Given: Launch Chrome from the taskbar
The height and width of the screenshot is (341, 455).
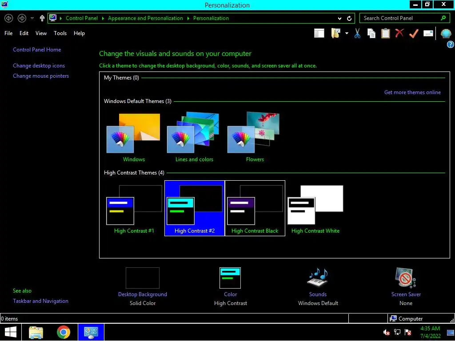Looking at the screenshot, I should tap(64, 332).
